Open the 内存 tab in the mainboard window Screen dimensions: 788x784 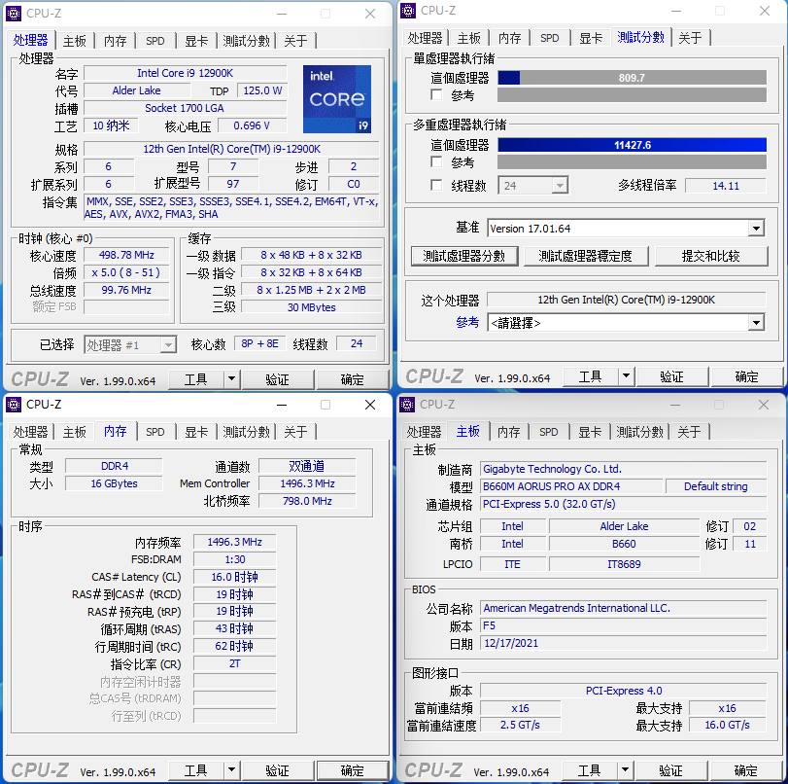pyautogui.click(x=509, y=431)
